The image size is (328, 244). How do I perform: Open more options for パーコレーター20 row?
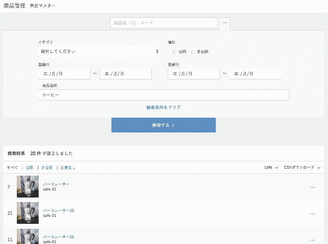pyautogui.click(x=312, y=214)
